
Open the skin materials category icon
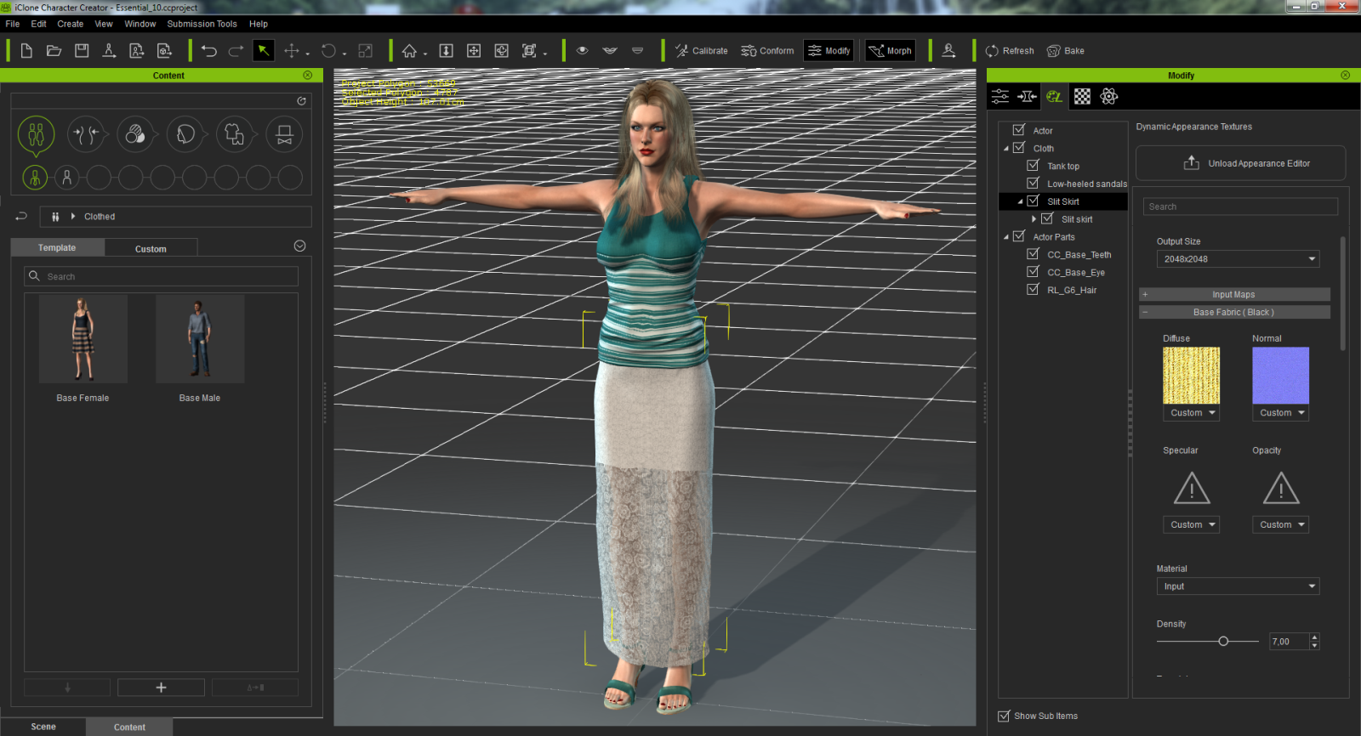click(x=134, y=134)
